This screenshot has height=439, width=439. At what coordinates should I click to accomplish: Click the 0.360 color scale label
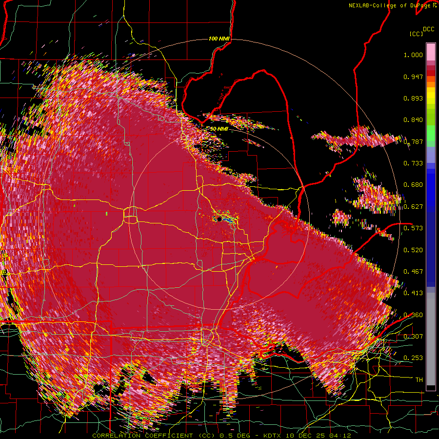click(413, 315)
